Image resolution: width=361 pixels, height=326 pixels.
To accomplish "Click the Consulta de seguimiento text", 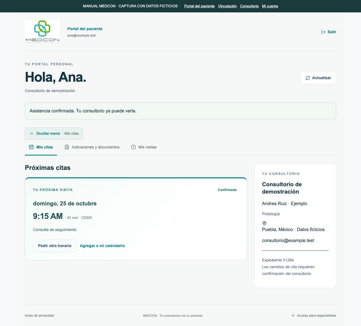I will (55, 230).
